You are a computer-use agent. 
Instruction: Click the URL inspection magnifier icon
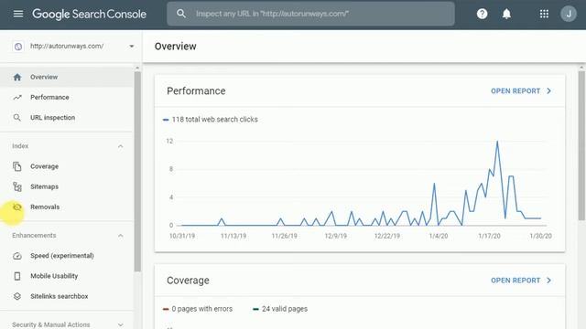tap(17, 118)
